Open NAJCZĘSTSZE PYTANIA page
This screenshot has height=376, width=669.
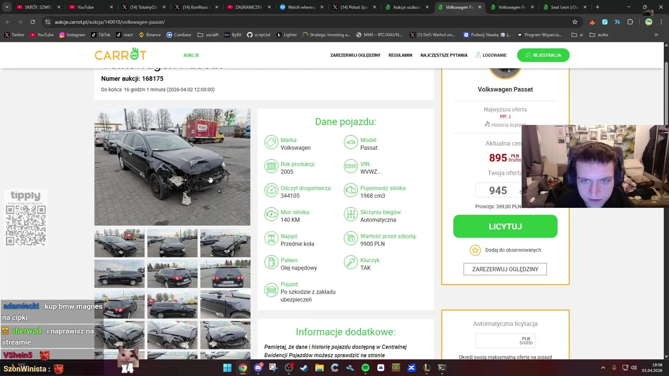coord(444,55)
